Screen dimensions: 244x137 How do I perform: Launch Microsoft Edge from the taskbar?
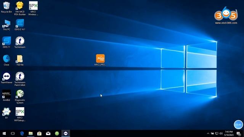[x=22, y=134]
